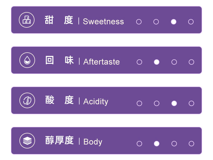
Task: Click the filled second Body dot
Action: pyautogui.click(x=157, y=144)
